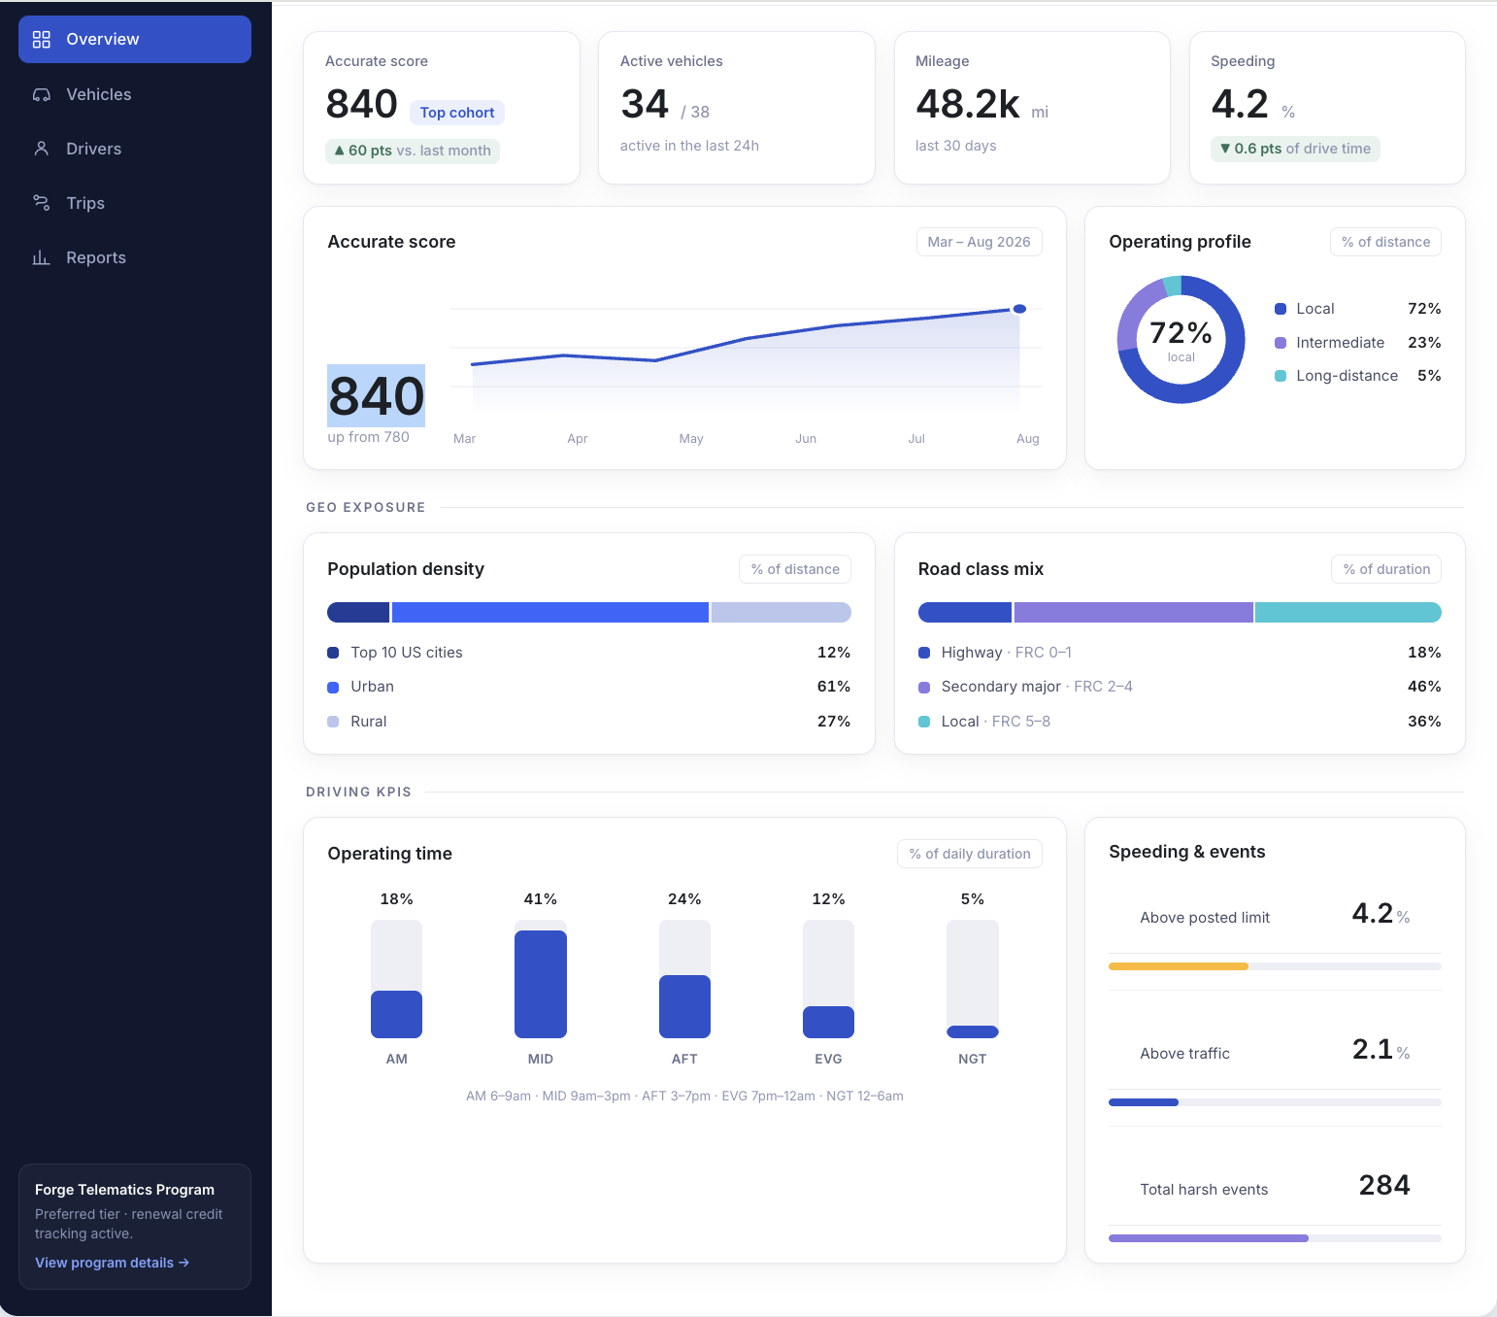Click the DRIVING KPIS section heading

click(359, 792)
